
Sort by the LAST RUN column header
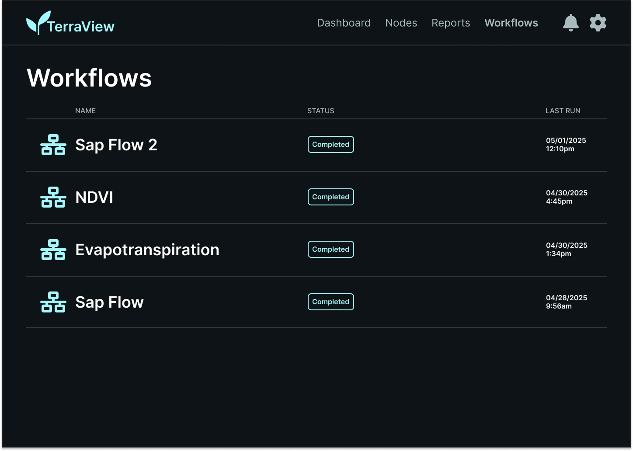tap(563, 111)
